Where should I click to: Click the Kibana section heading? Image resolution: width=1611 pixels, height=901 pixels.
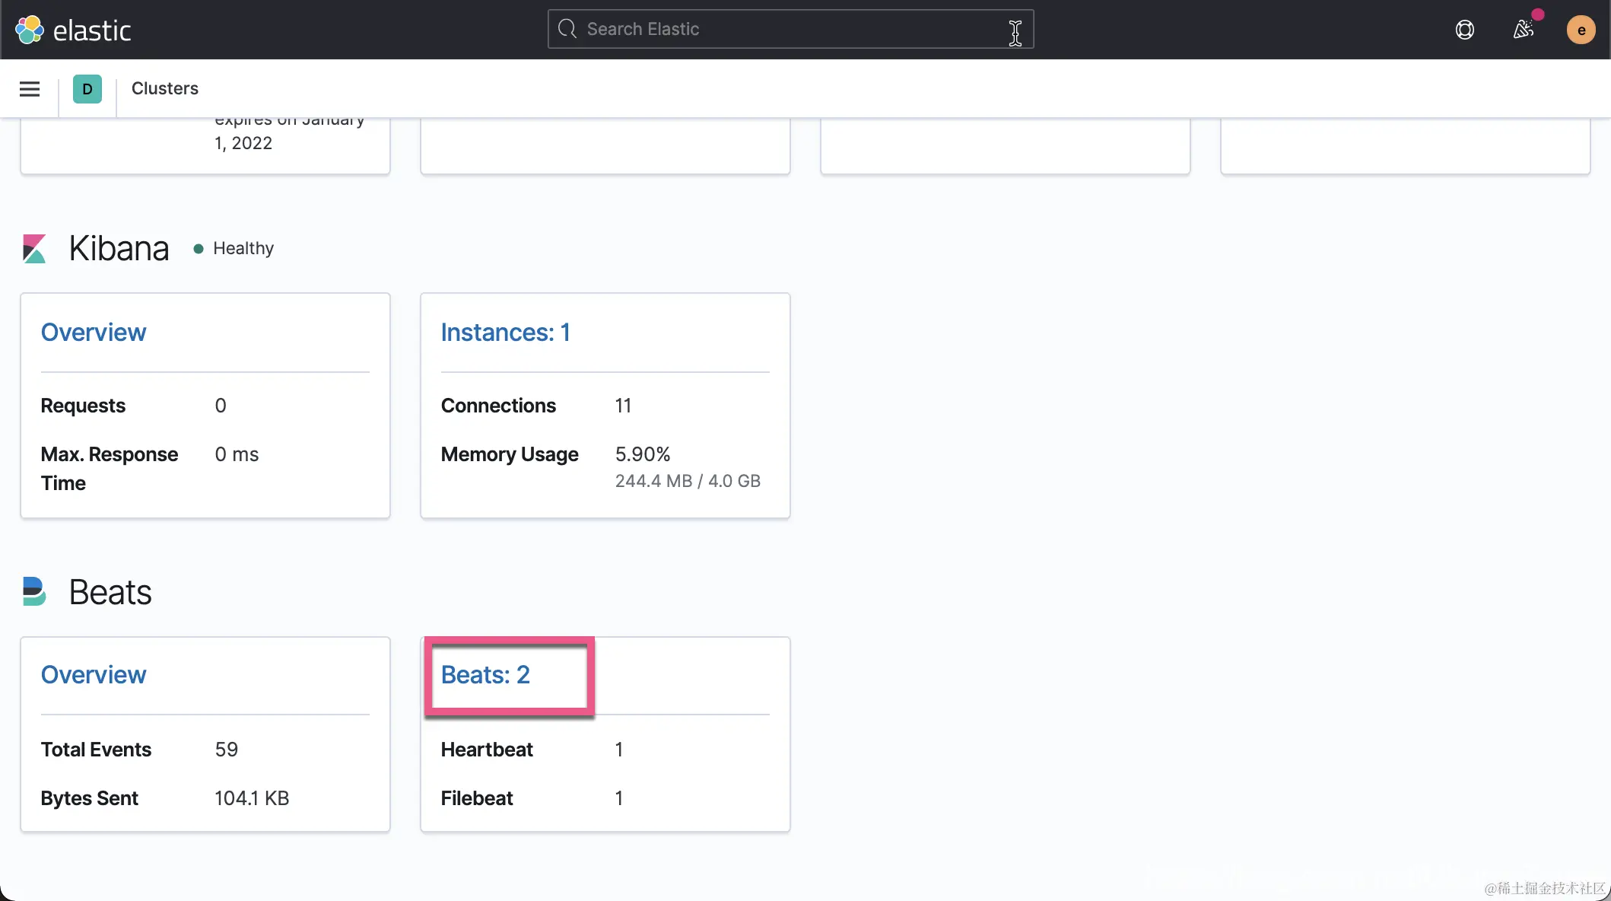[x=119, y=249]
